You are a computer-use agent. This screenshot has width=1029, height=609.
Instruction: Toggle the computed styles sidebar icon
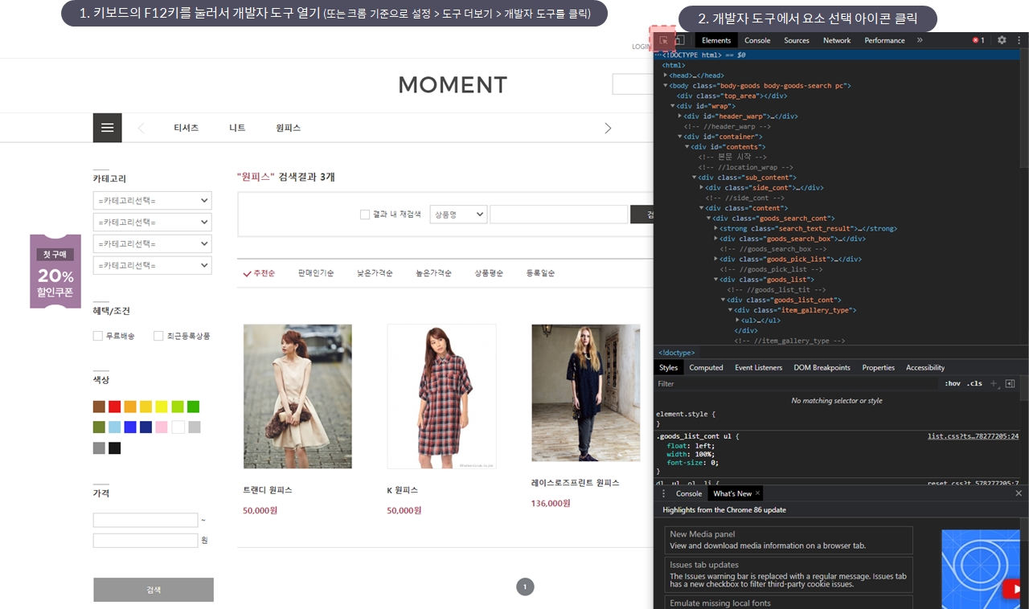tap(1010, 384)
